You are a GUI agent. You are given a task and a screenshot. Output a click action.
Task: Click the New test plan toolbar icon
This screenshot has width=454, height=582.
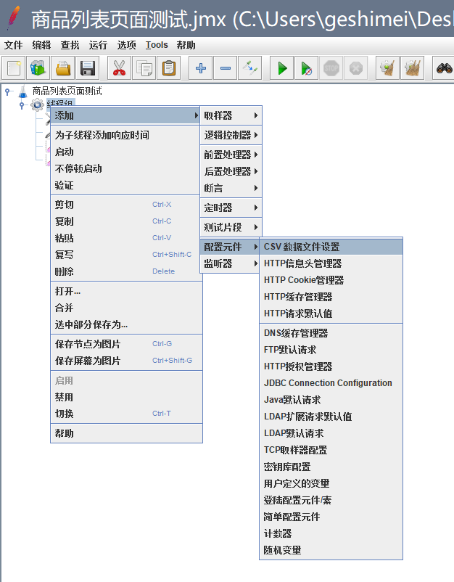click(x=13, y=68)
